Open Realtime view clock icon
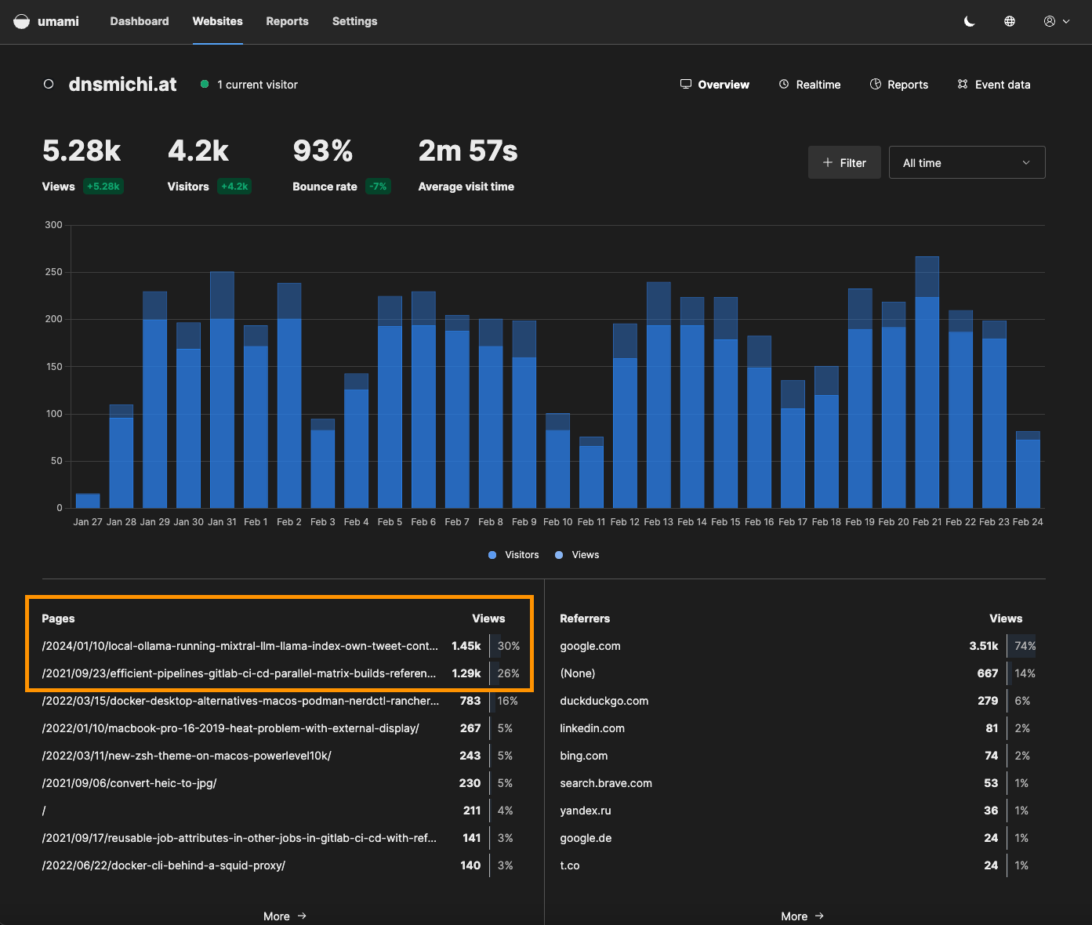 tap(784, 84)
